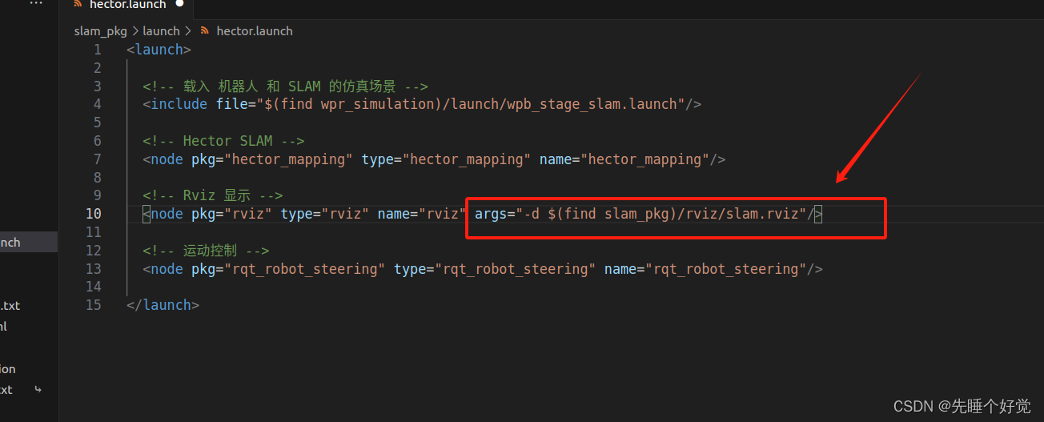The image size is (1044, 422).
Task: Open the hector.launch breadcrumb entry
Action: click(255, 31)
